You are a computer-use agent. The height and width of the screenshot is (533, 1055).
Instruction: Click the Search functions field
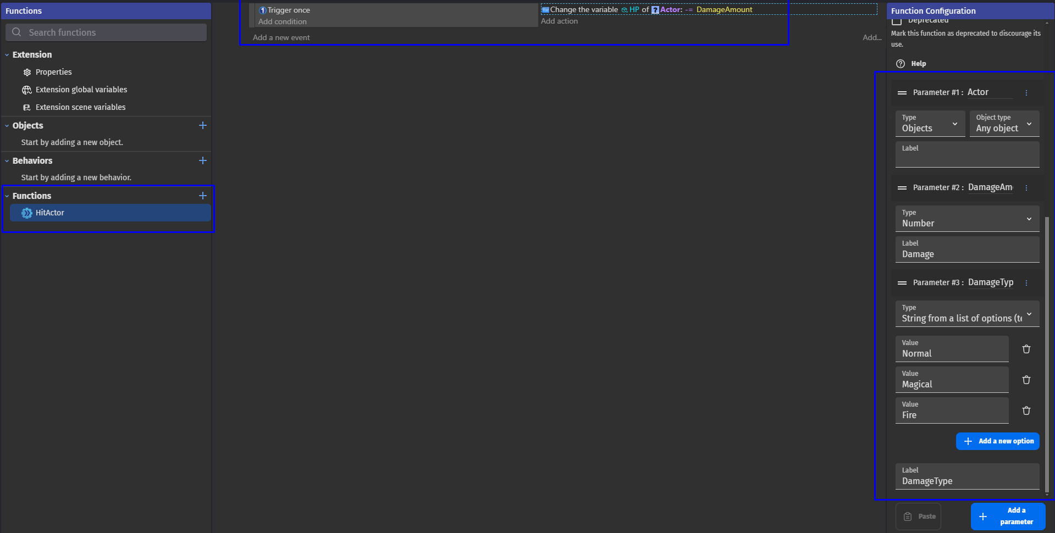(107, 32)
